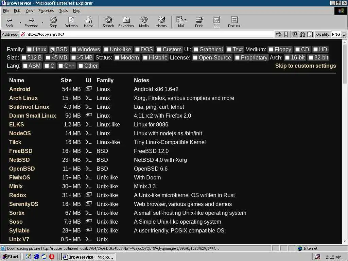
Task: Check the 32-bit arch filter
Action: pyautogui.click(x=311, y=58)
